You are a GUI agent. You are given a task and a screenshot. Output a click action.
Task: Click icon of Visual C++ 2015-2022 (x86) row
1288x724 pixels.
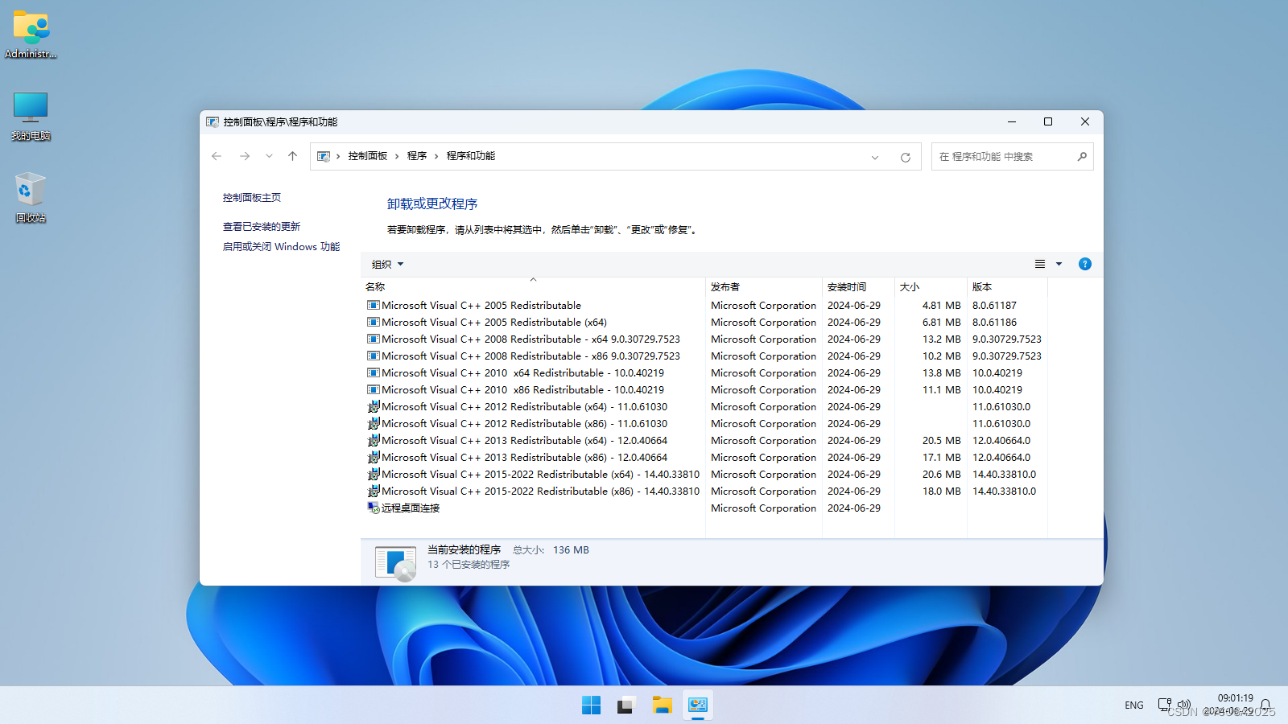374,492
